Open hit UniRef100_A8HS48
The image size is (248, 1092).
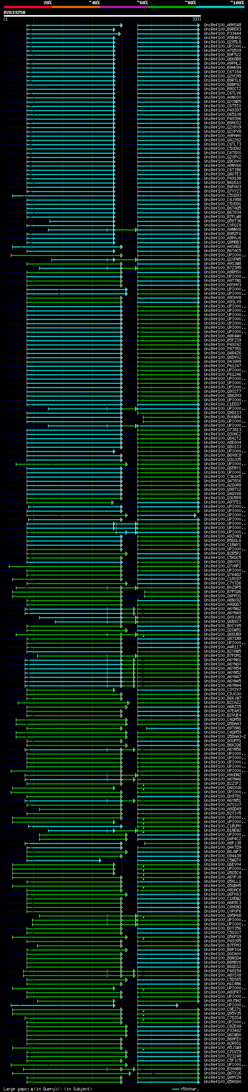pos(222,25)
